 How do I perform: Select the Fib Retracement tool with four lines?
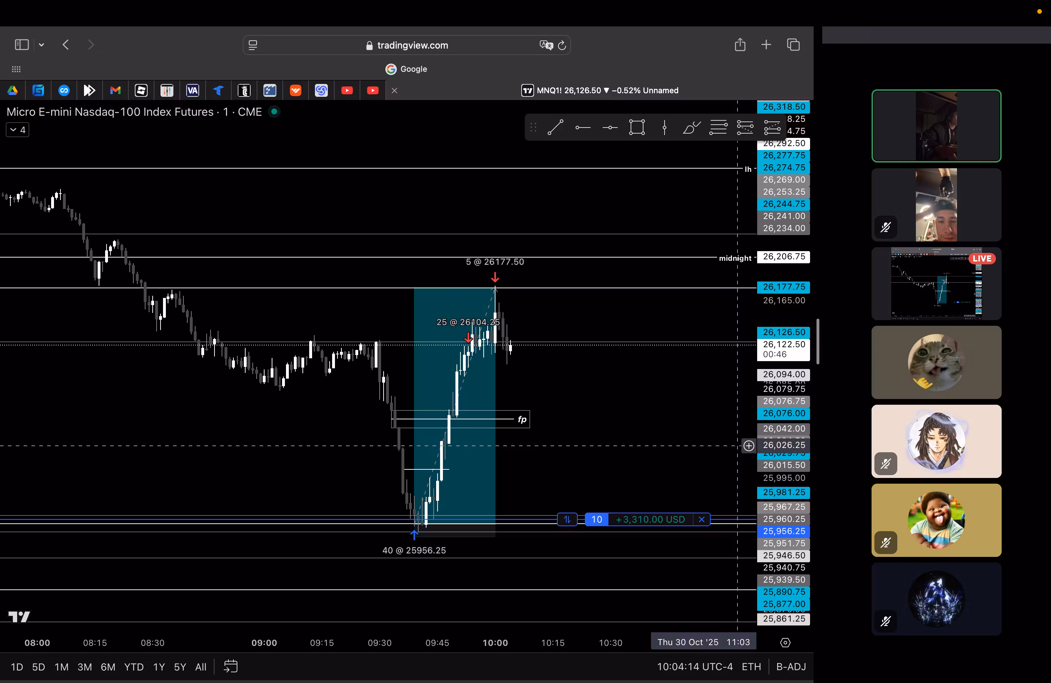click(718, 128)
